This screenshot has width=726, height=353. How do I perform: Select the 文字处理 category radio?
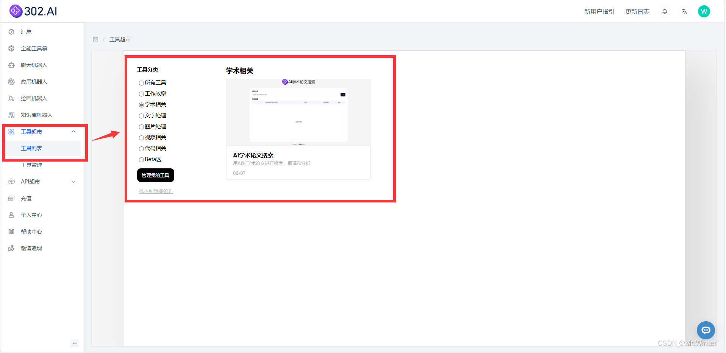click(141, 116)
